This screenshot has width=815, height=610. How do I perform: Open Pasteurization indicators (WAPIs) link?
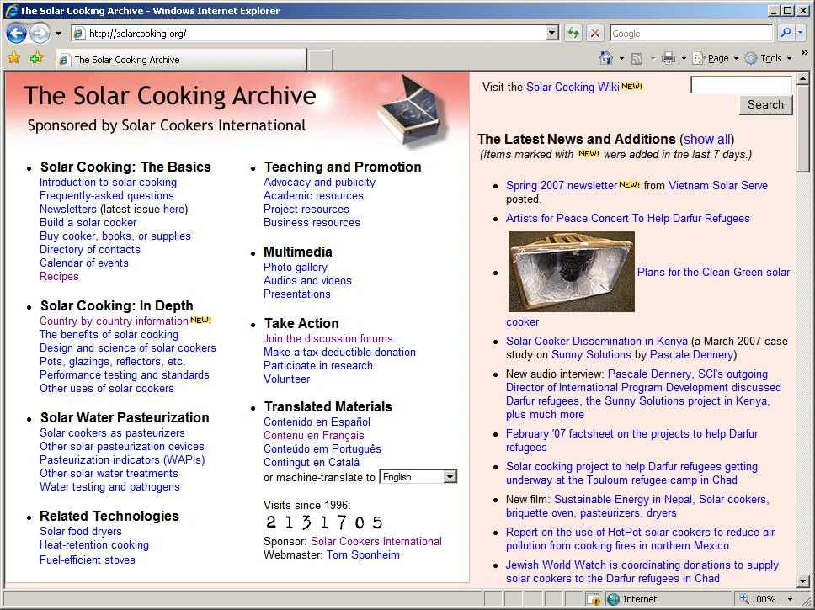pyautogui.click(x=122, y=460)
